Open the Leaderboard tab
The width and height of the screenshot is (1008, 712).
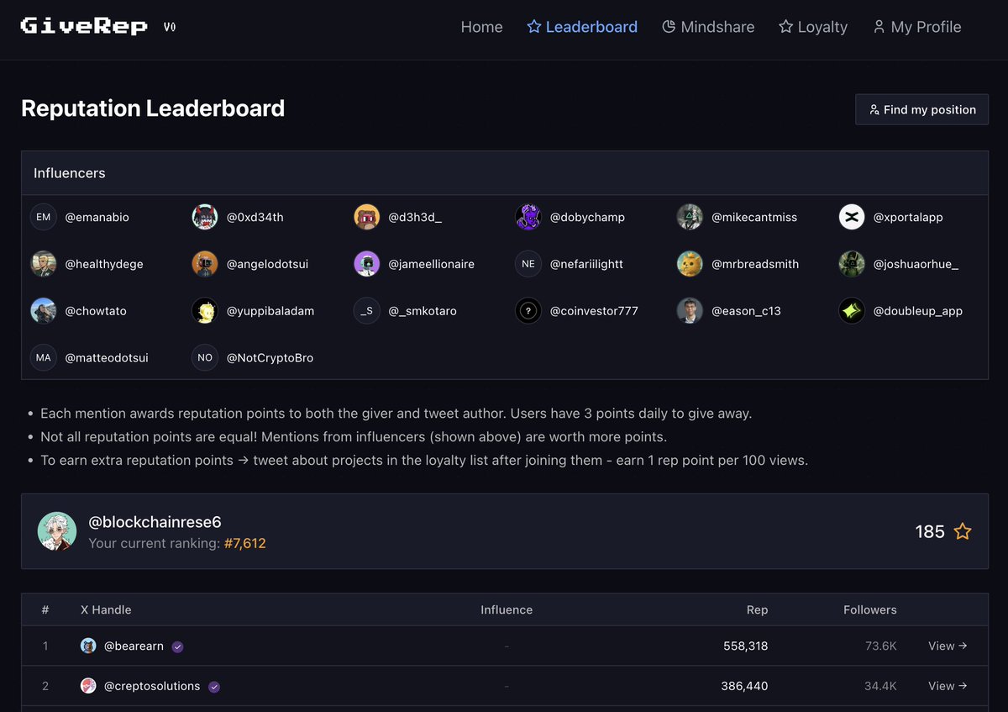pos(582,27)
